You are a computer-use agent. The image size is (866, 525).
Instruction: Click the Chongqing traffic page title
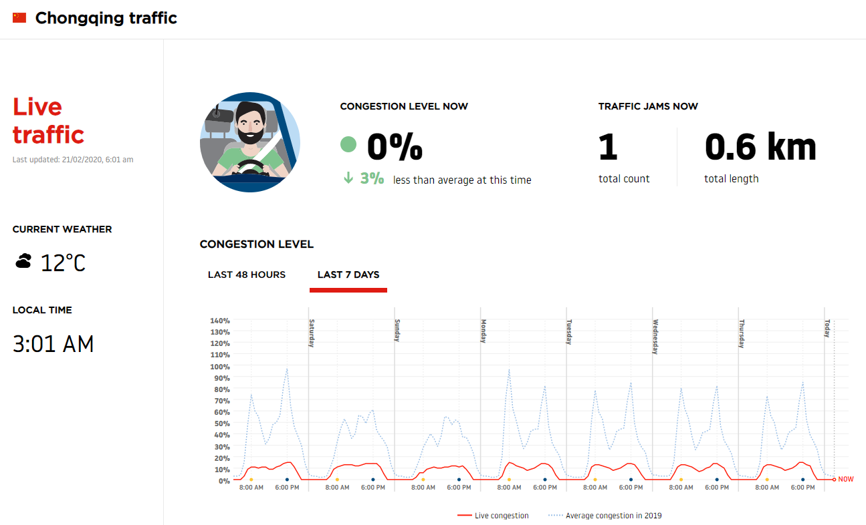click(106, 18)
